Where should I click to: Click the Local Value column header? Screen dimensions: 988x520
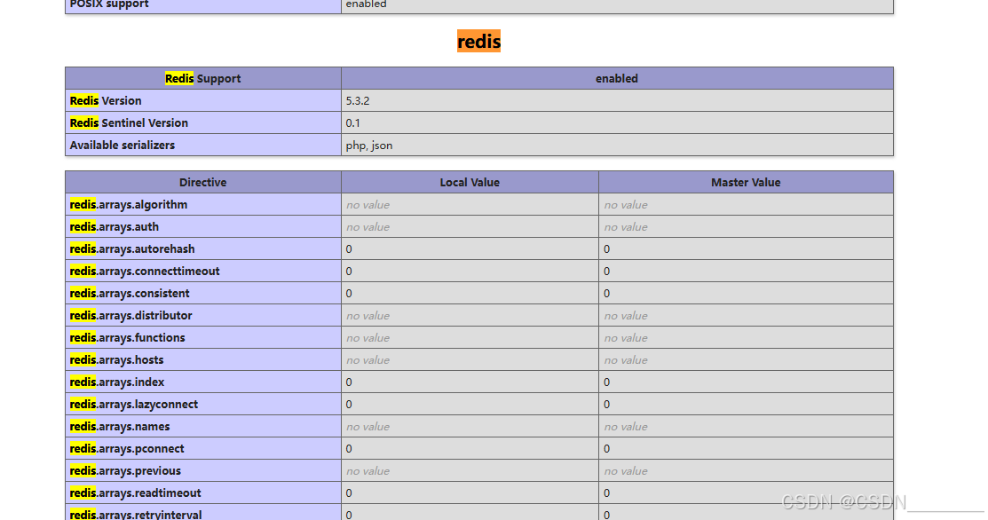470,182
